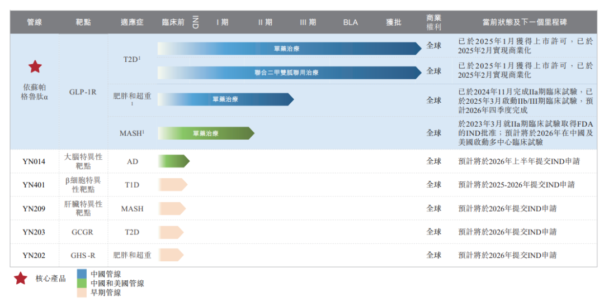The height and width of the screenshot is (302, 604).
Task: Click 全球 in the MASH¹ row
Action: (x=434, y=133)
